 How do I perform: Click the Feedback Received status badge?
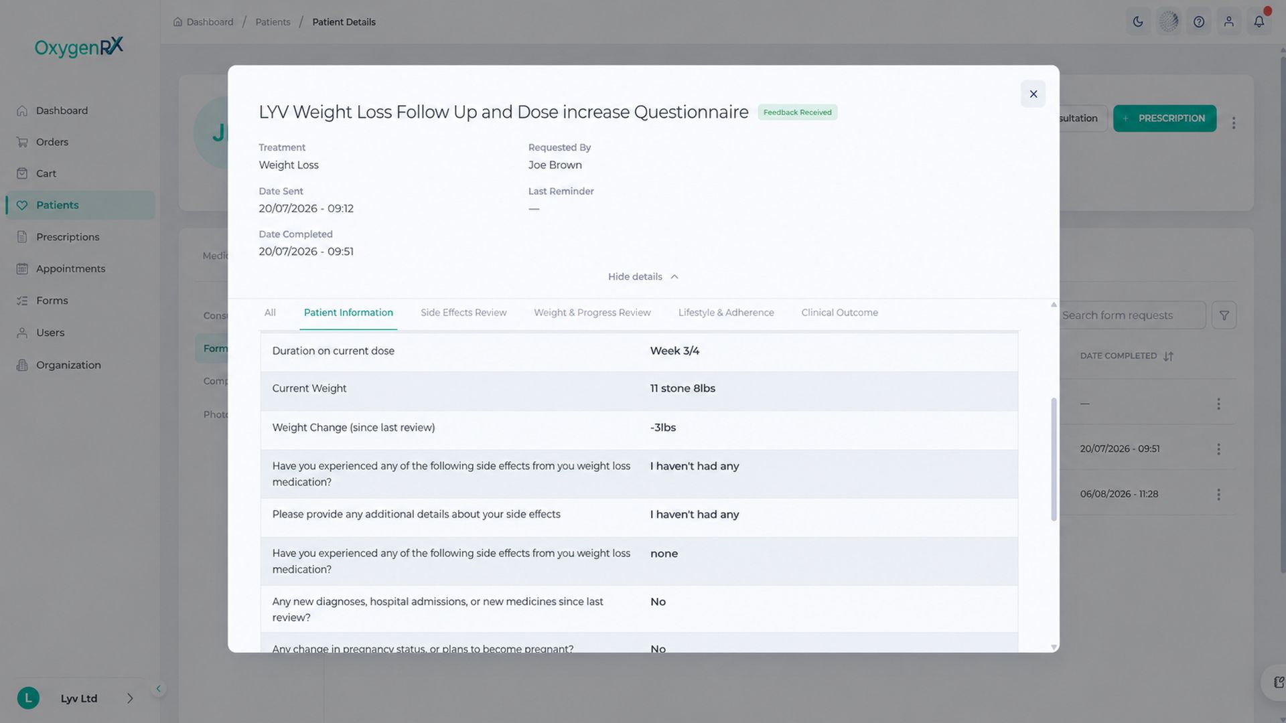[797, 112]
